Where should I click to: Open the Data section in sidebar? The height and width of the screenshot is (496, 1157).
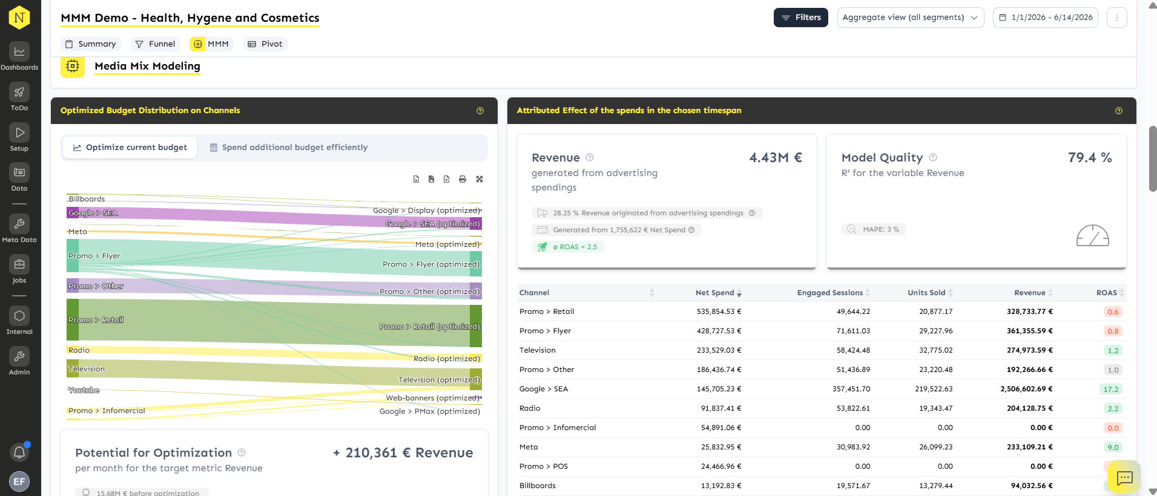pos(19,178)
